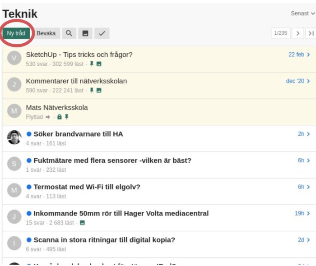This screenshot has height=266, width=316.
Task: Click the J avatar of Inkommande 50mm thread
Action: [14, 217]
